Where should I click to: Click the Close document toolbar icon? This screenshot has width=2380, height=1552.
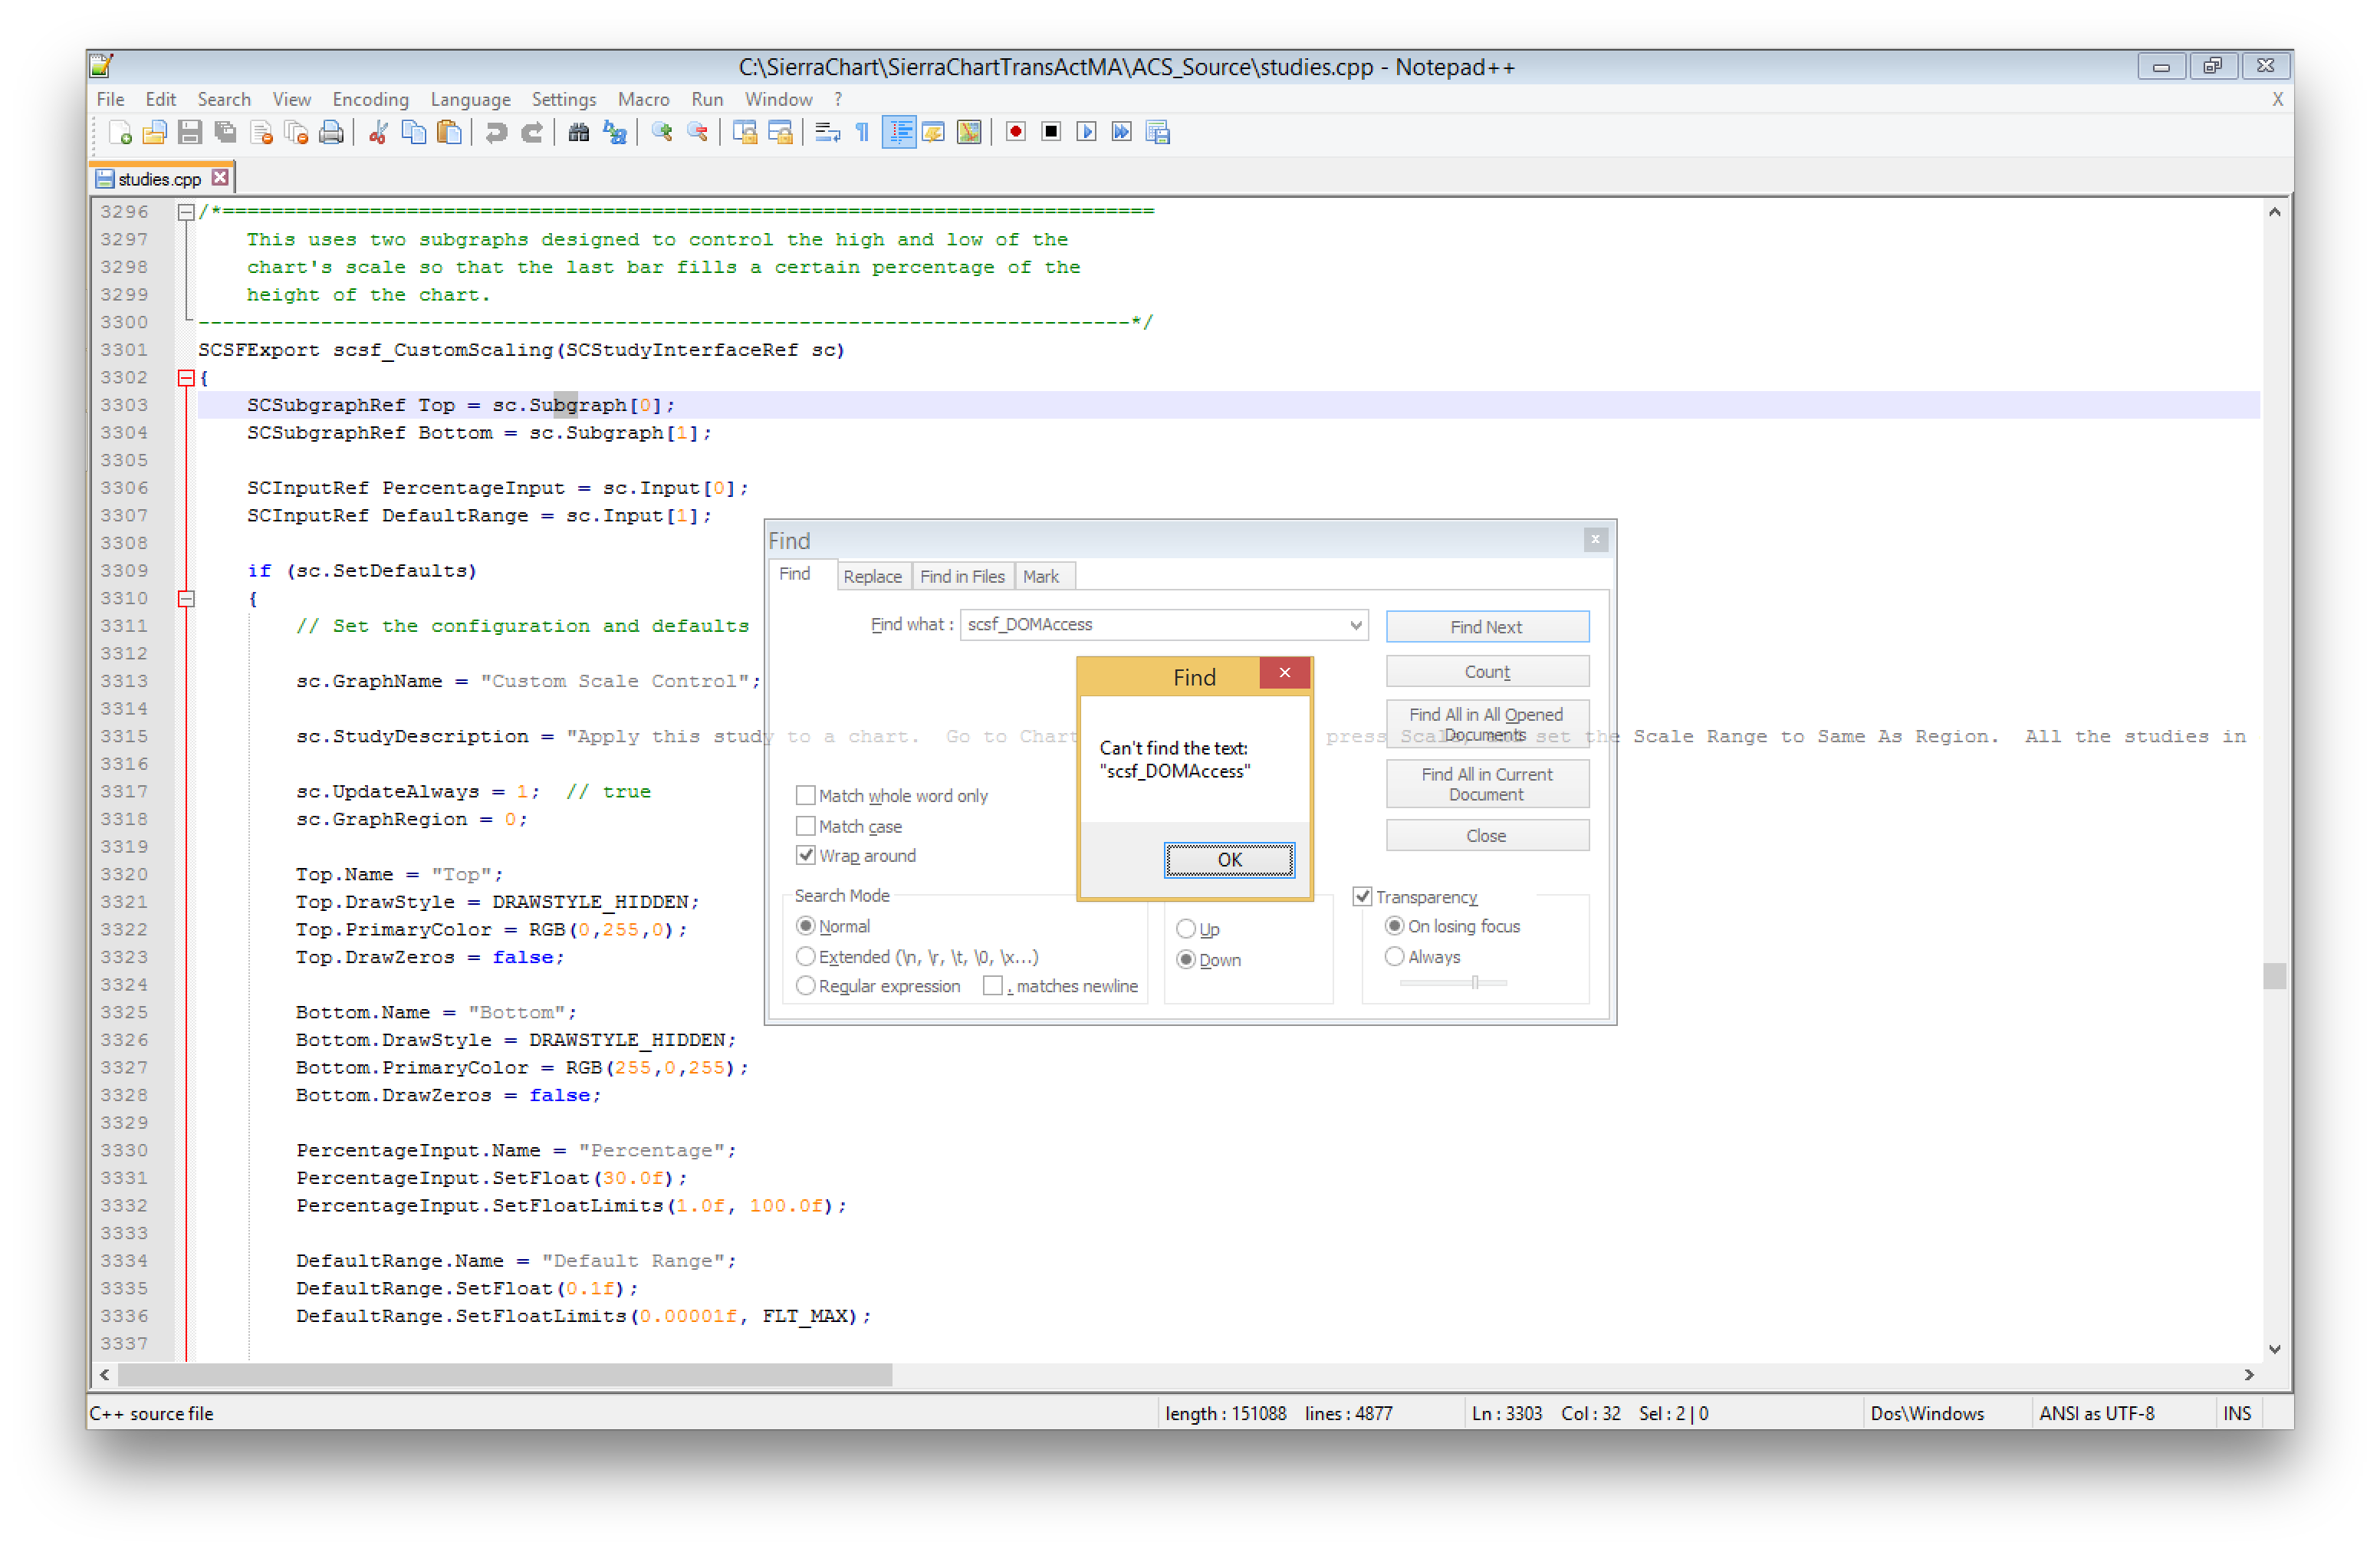(x=262, y=132)
